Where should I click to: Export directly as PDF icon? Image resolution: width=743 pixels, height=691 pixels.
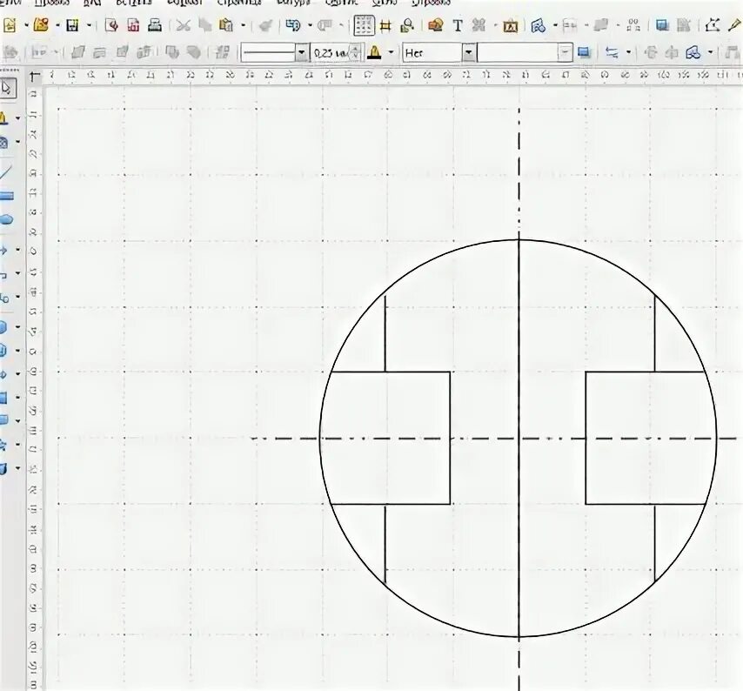click(133, 25)
